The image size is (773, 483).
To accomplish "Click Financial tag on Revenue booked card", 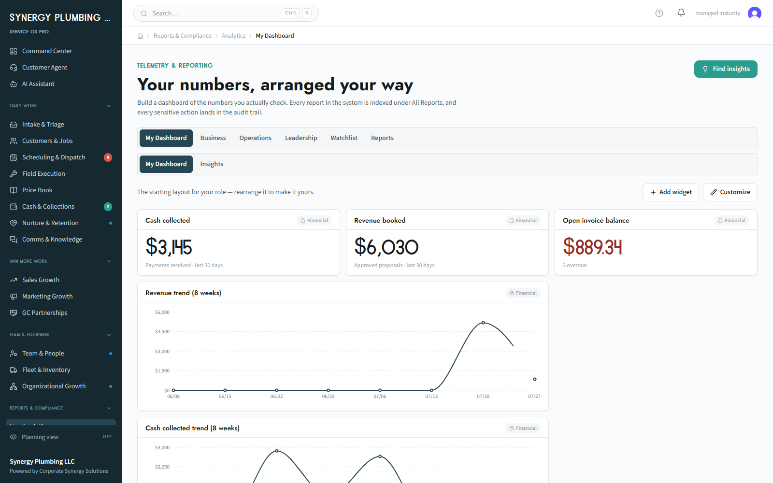I will pos(523,221).
